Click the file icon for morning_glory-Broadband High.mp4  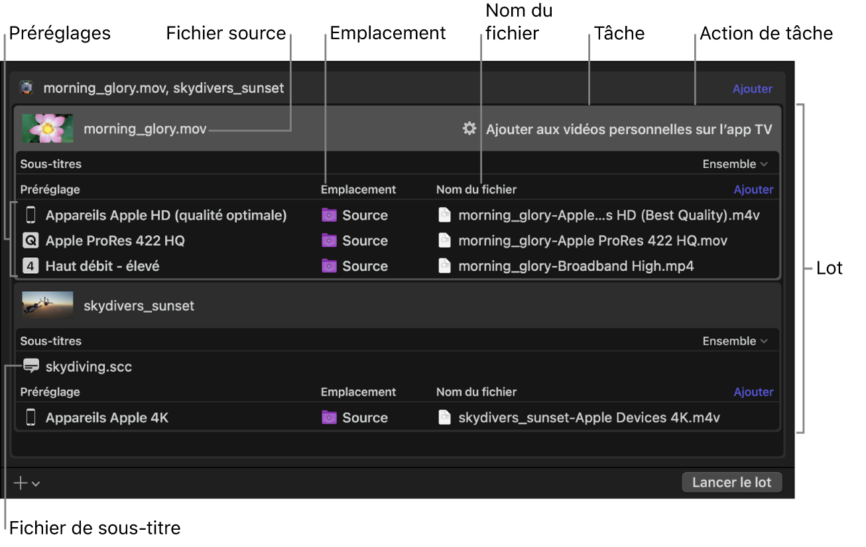click(444, 266)
